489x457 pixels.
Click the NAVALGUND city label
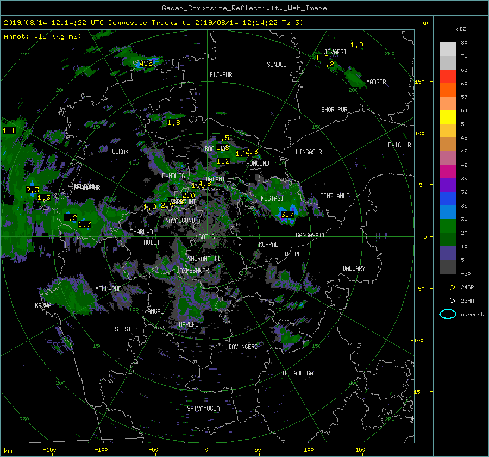click(180, 221)
